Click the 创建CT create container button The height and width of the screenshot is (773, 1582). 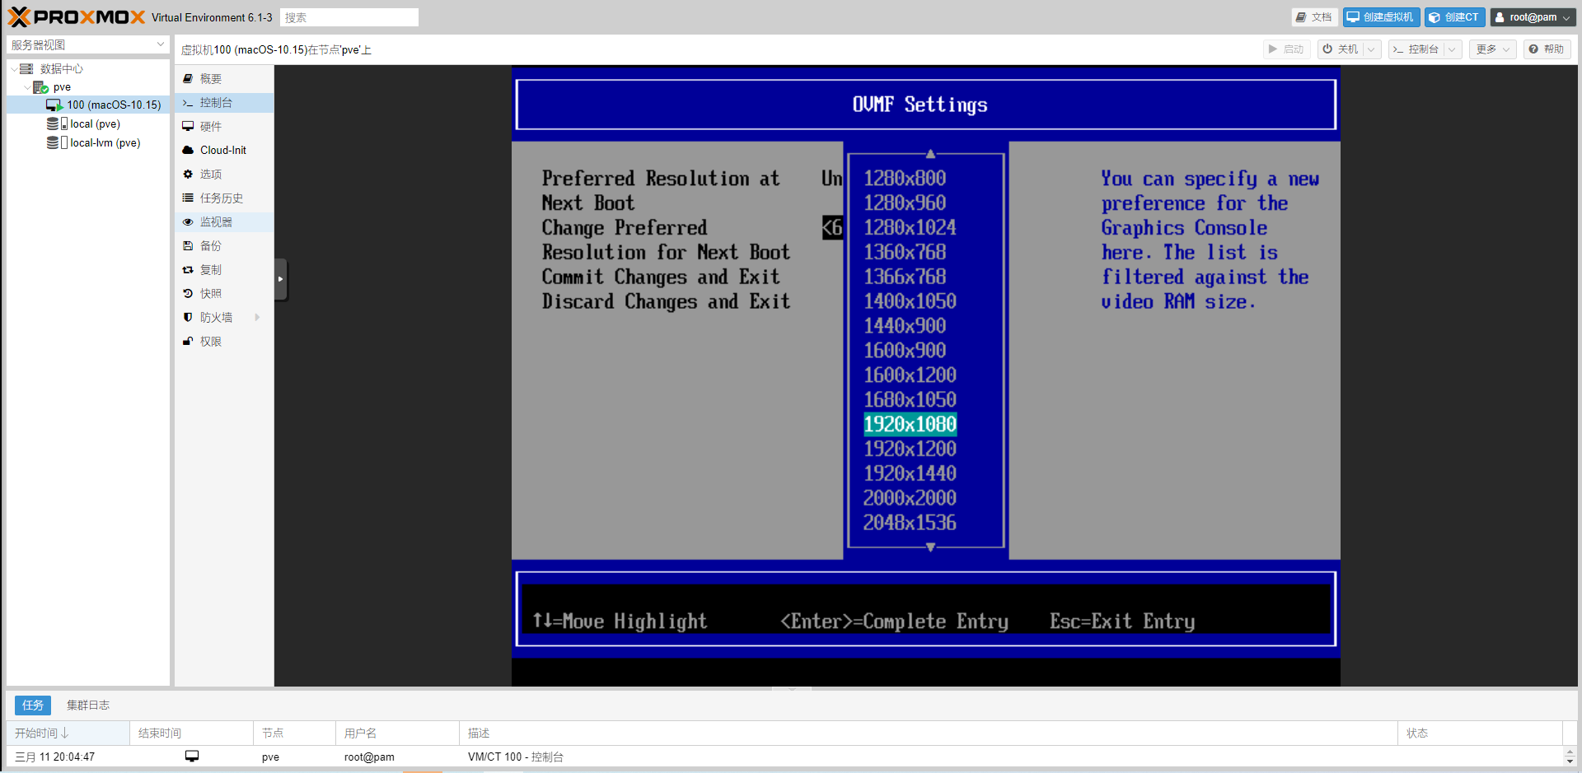1454,17
